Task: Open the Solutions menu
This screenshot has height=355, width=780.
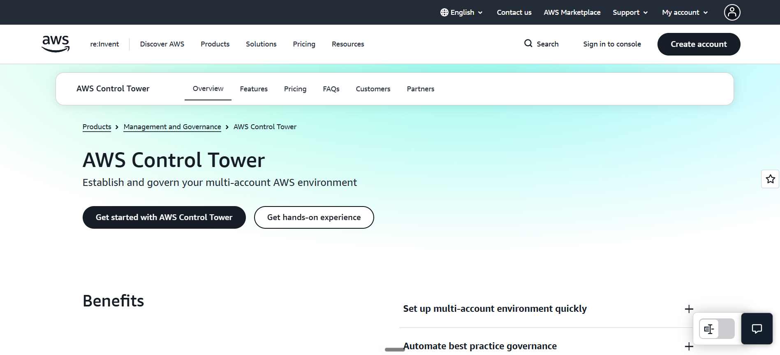Action: 261,44
